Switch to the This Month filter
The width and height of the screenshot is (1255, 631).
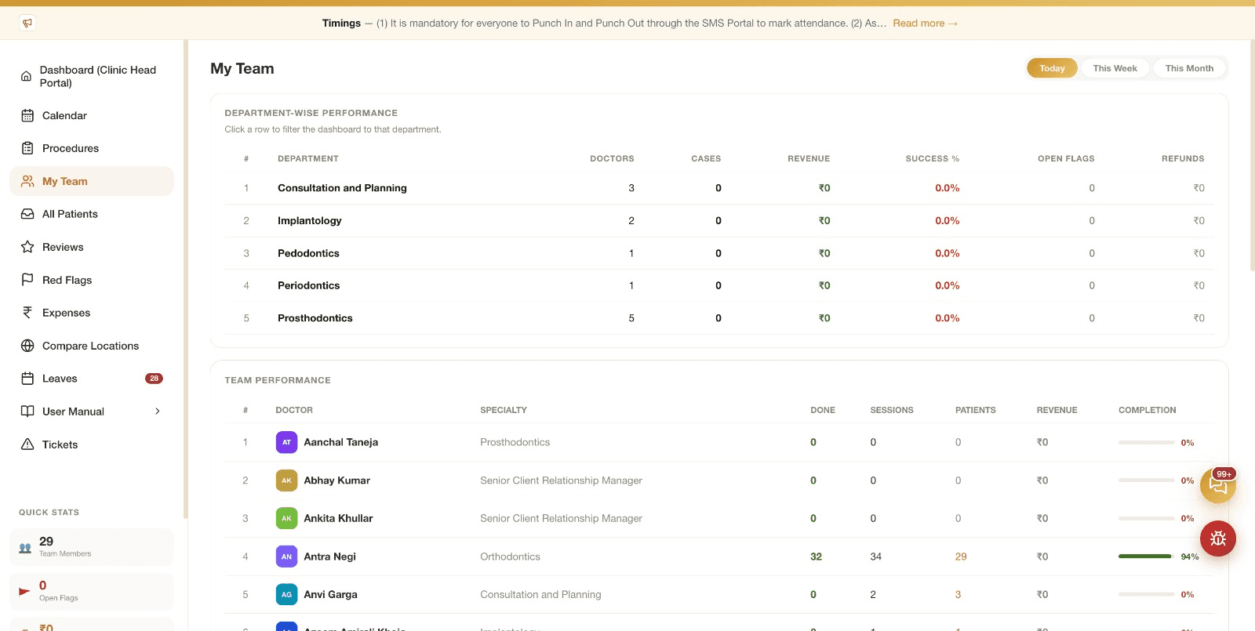coord(1189,68)
